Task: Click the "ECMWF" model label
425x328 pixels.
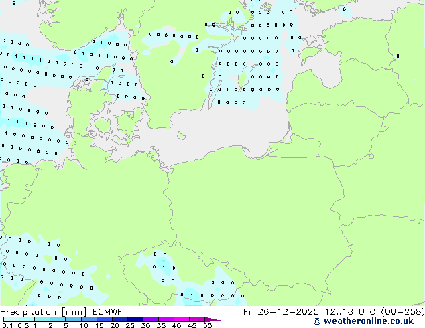Action: pyautogui.click(x=108, y=312)
